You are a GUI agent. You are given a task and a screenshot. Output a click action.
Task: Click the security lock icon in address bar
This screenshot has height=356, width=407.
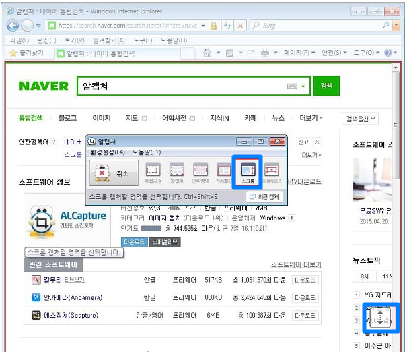point(214,26)
